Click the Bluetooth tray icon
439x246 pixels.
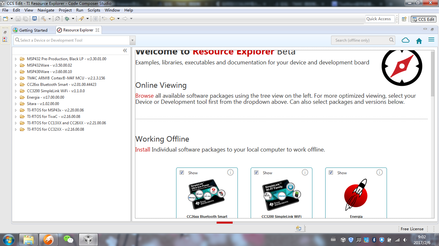tap(374, 240)
